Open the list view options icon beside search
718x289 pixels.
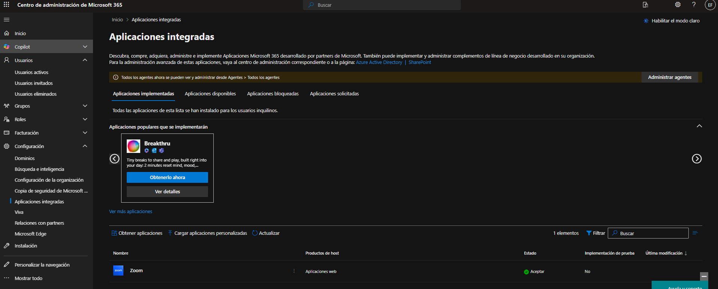695,233
